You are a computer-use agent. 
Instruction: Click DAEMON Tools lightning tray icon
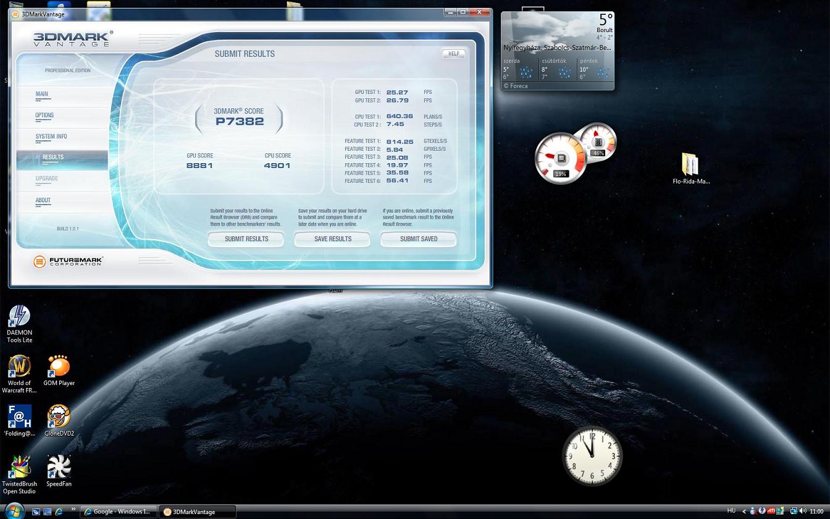coord(762,511)
